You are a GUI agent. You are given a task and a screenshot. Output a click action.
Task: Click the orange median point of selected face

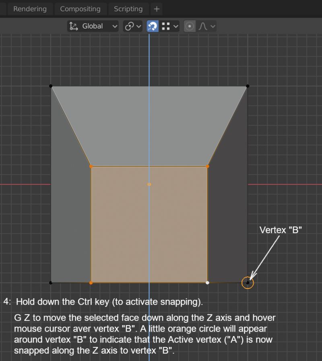149,184
